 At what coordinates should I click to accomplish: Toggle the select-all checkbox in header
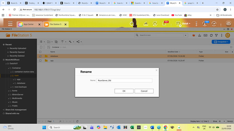pos(40,52)
